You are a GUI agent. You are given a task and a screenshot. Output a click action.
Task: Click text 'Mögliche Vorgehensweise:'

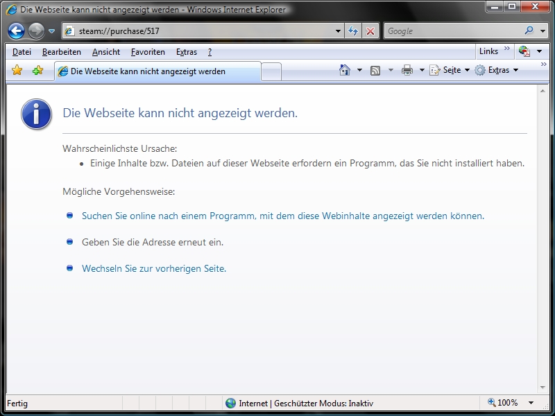click(119, 192)
